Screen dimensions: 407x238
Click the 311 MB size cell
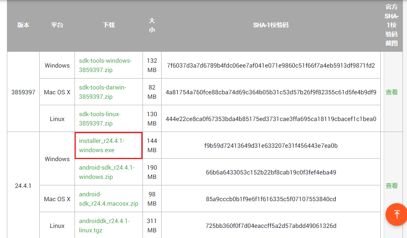pyautogui.click(x=152, y=225)
